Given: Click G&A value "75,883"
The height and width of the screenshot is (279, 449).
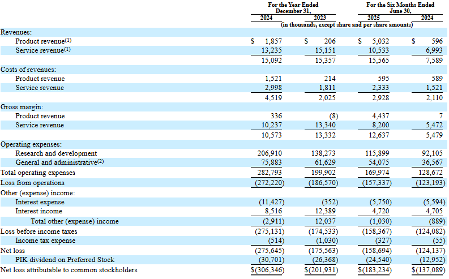Looking at the screenshot, I should pos(271,162).
